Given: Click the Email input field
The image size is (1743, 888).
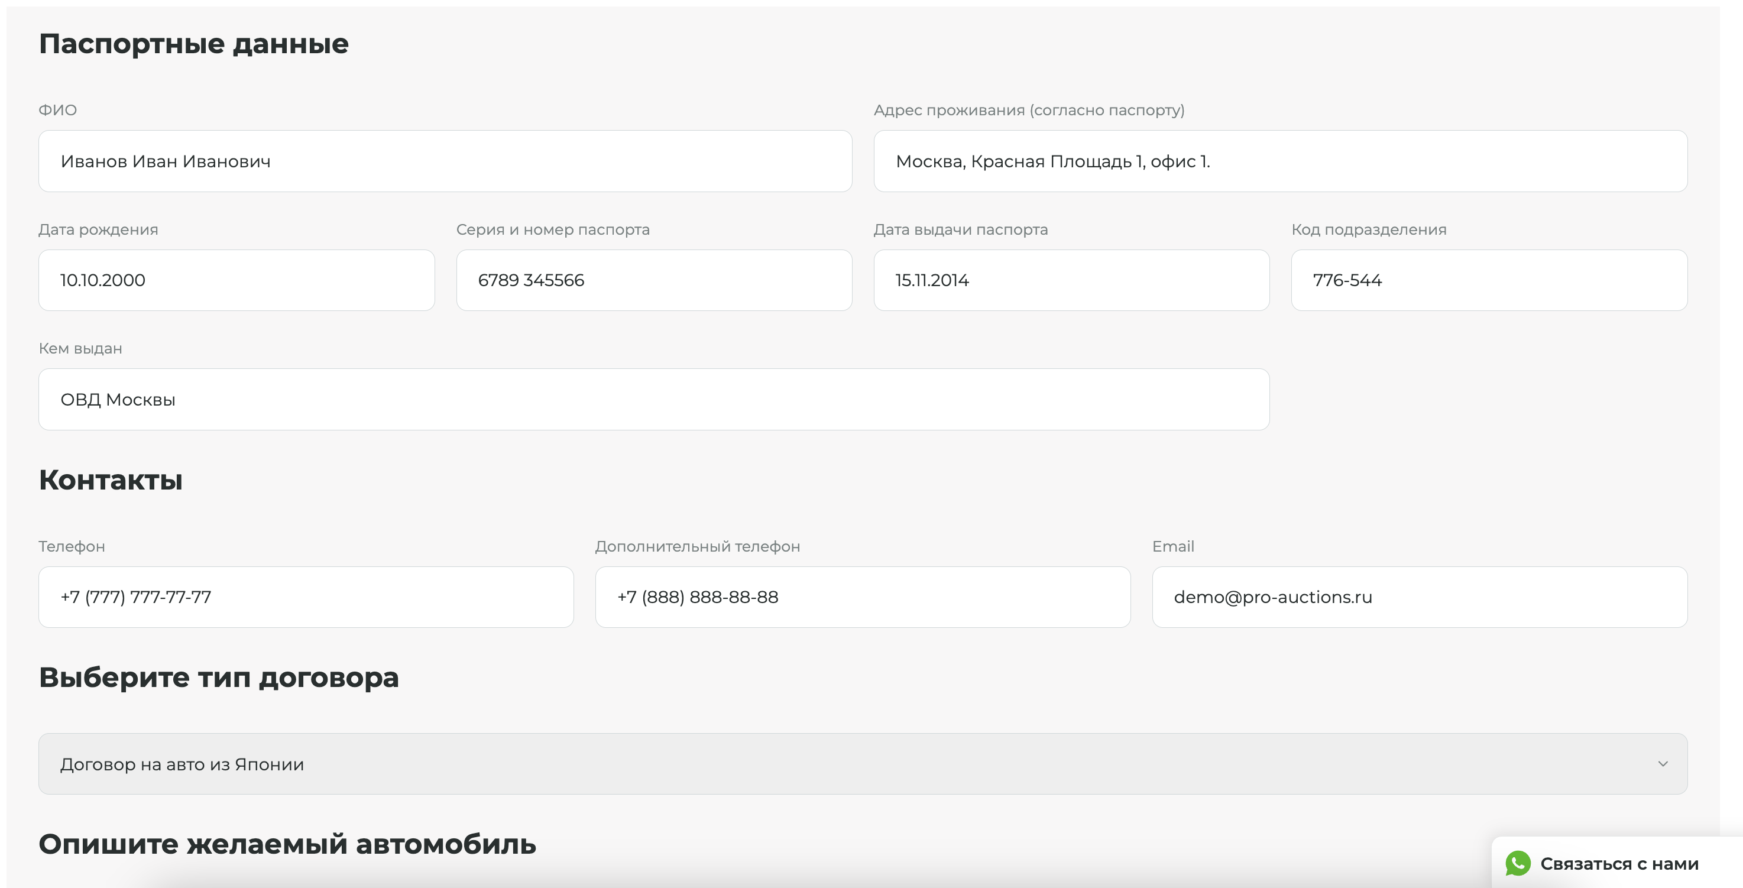Looking at the screenshot, I should (1420, 597).
